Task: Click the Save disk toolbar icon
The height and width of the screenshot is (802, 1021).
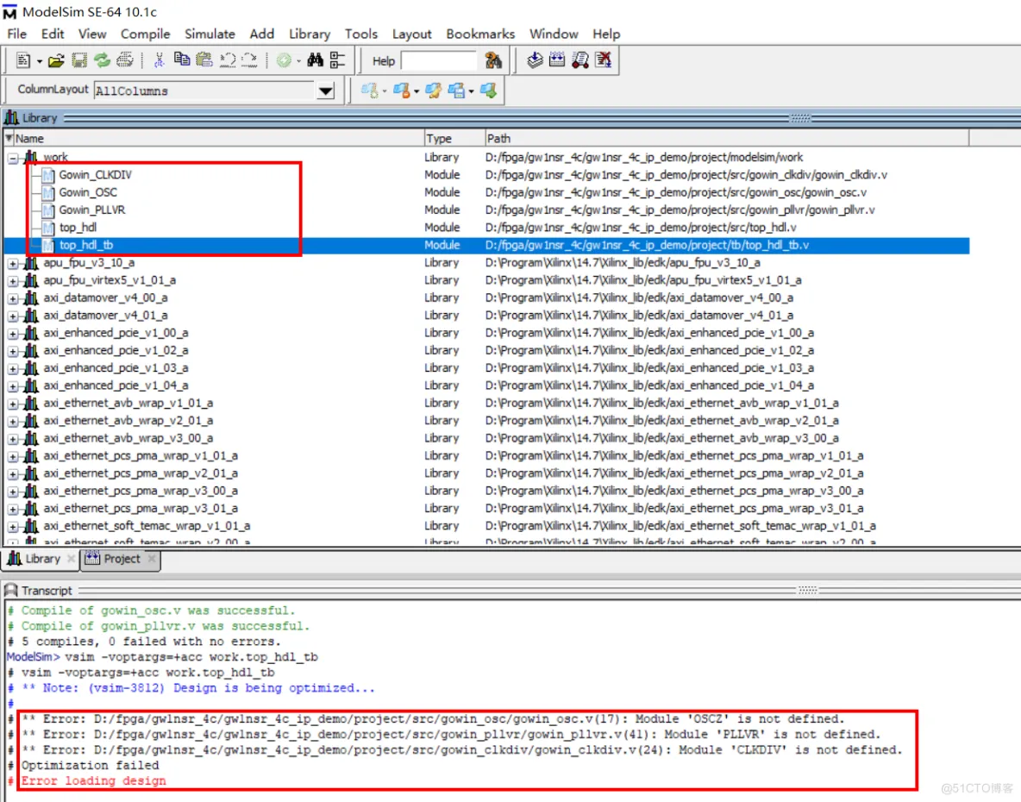Action: click(x=79, y=60)
